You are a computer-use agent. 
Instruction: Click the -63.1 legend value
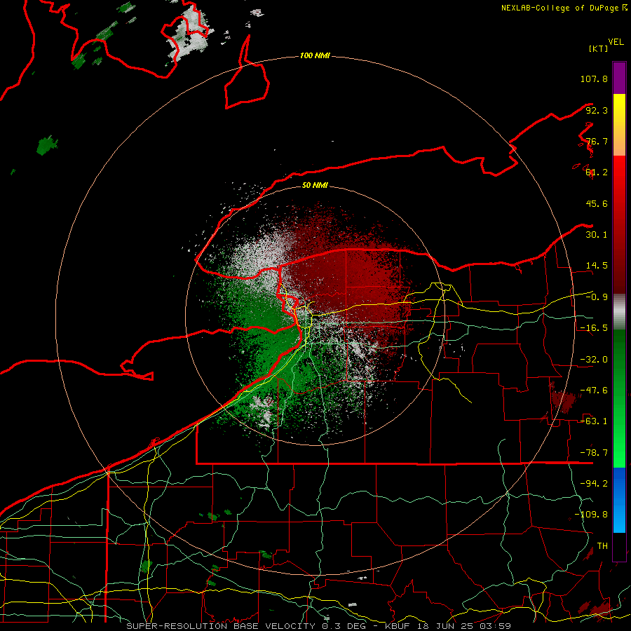pyautogui.click(x=594, y=421)
